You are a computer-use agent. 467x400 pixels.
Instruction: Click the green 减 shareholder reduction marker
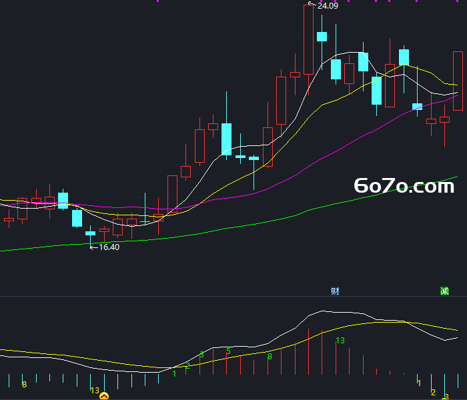tap(444, 291)
